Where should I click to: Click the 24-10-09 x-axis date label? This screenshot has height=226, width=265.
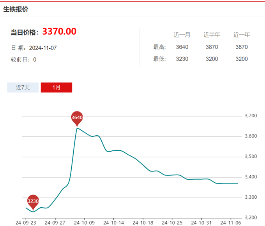pos(84,222)
